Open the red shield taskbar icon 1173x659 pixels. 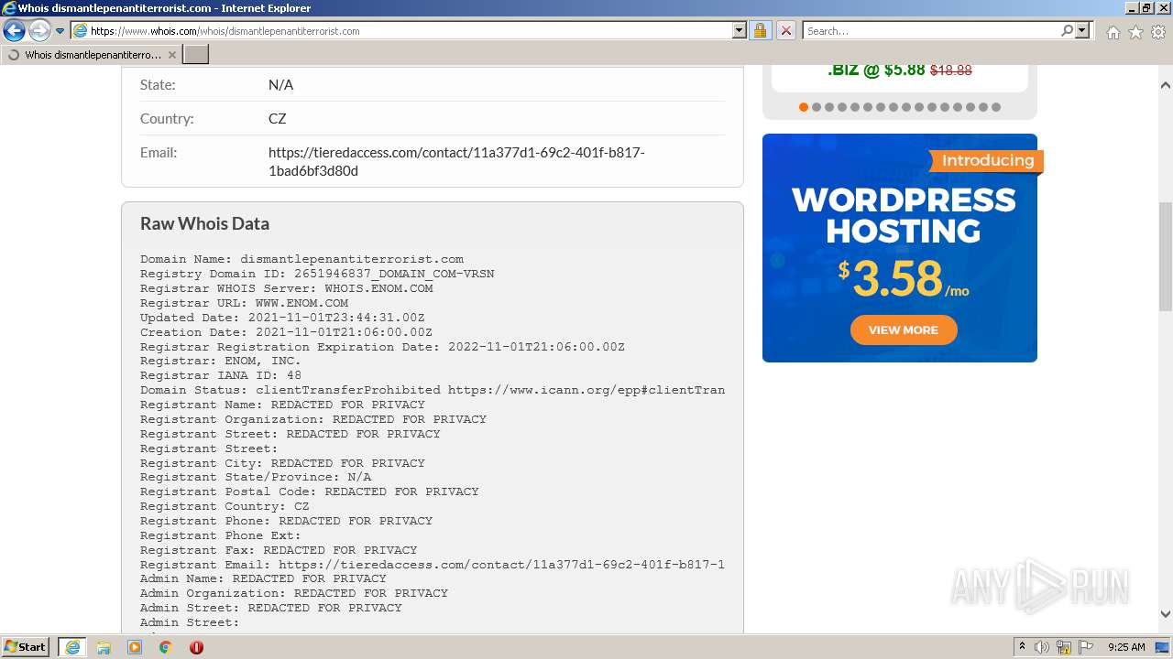click(x=196, y=647)
